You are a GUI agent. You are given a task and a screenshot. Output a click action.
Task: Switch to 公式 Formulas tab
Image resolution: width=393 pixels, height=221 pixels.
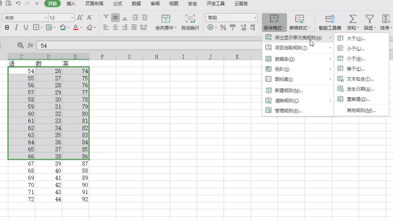point(117,4)
